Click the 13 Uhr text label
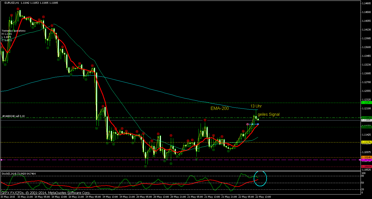 (256, 106)
